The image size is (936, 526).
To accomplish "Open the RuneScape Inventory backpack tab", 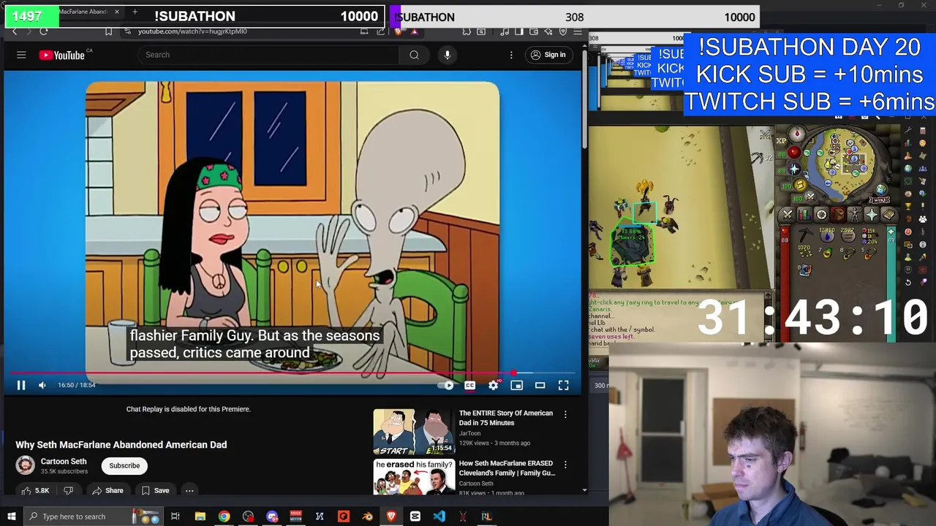I will point(838,215).
